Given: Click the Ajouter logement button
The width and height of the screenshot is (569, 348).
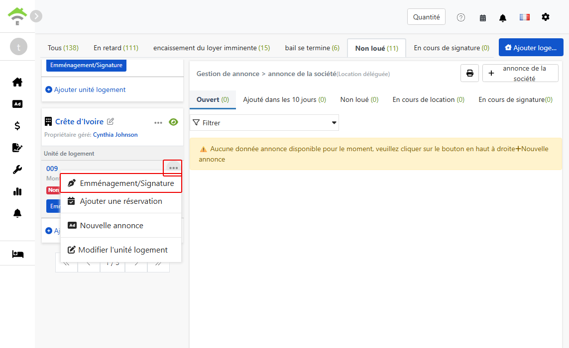Looking at the screenshot, I should click(531, 48).
